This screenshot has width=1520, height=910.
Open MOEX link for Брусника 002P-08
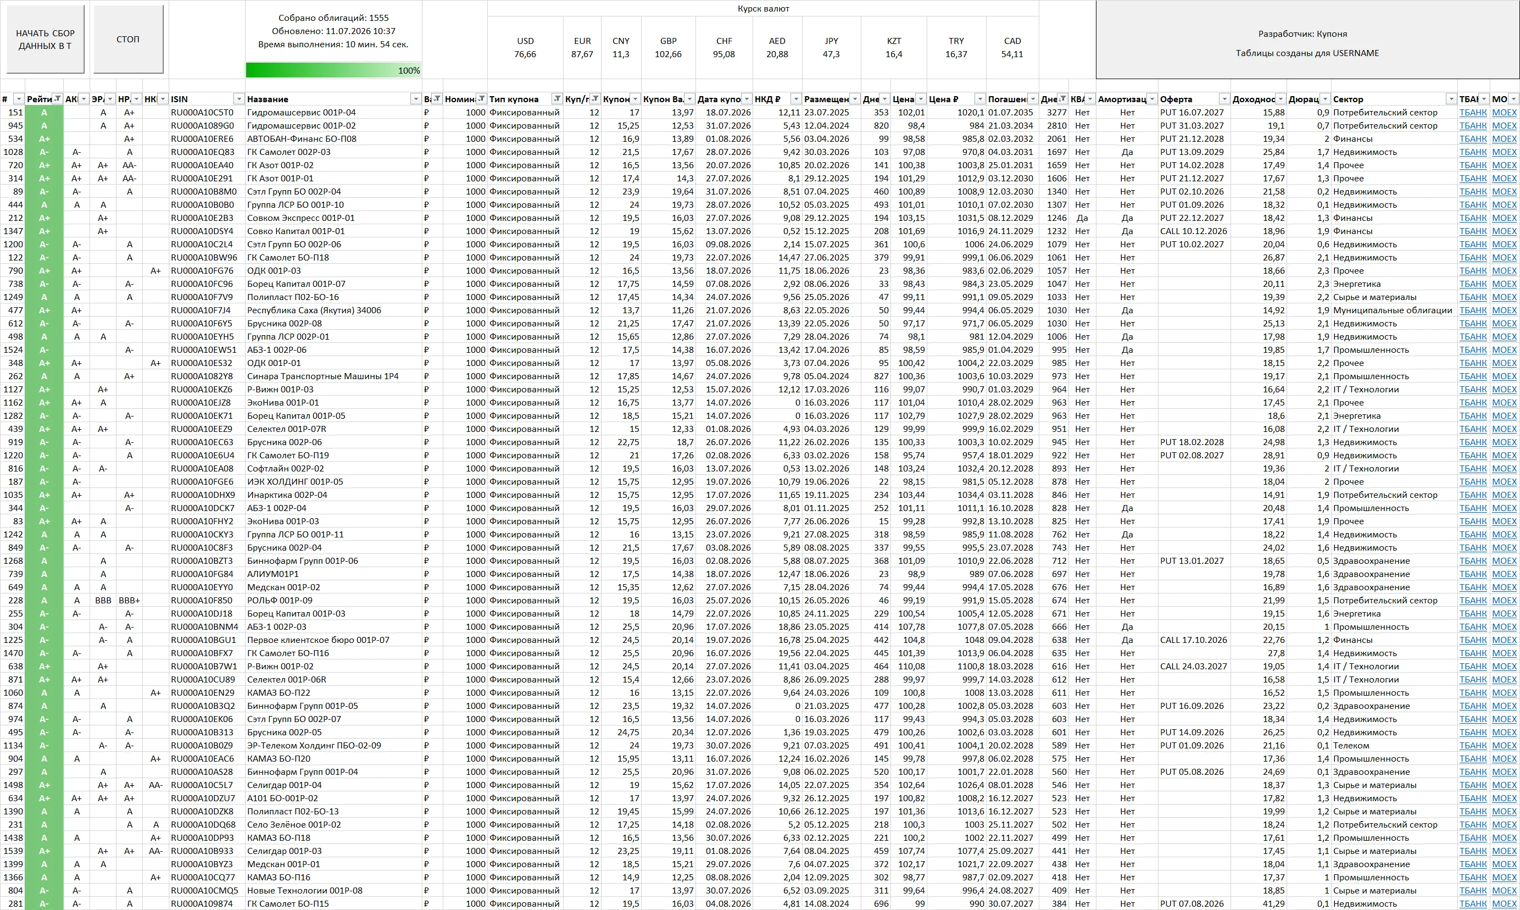tap(1504, 324)
